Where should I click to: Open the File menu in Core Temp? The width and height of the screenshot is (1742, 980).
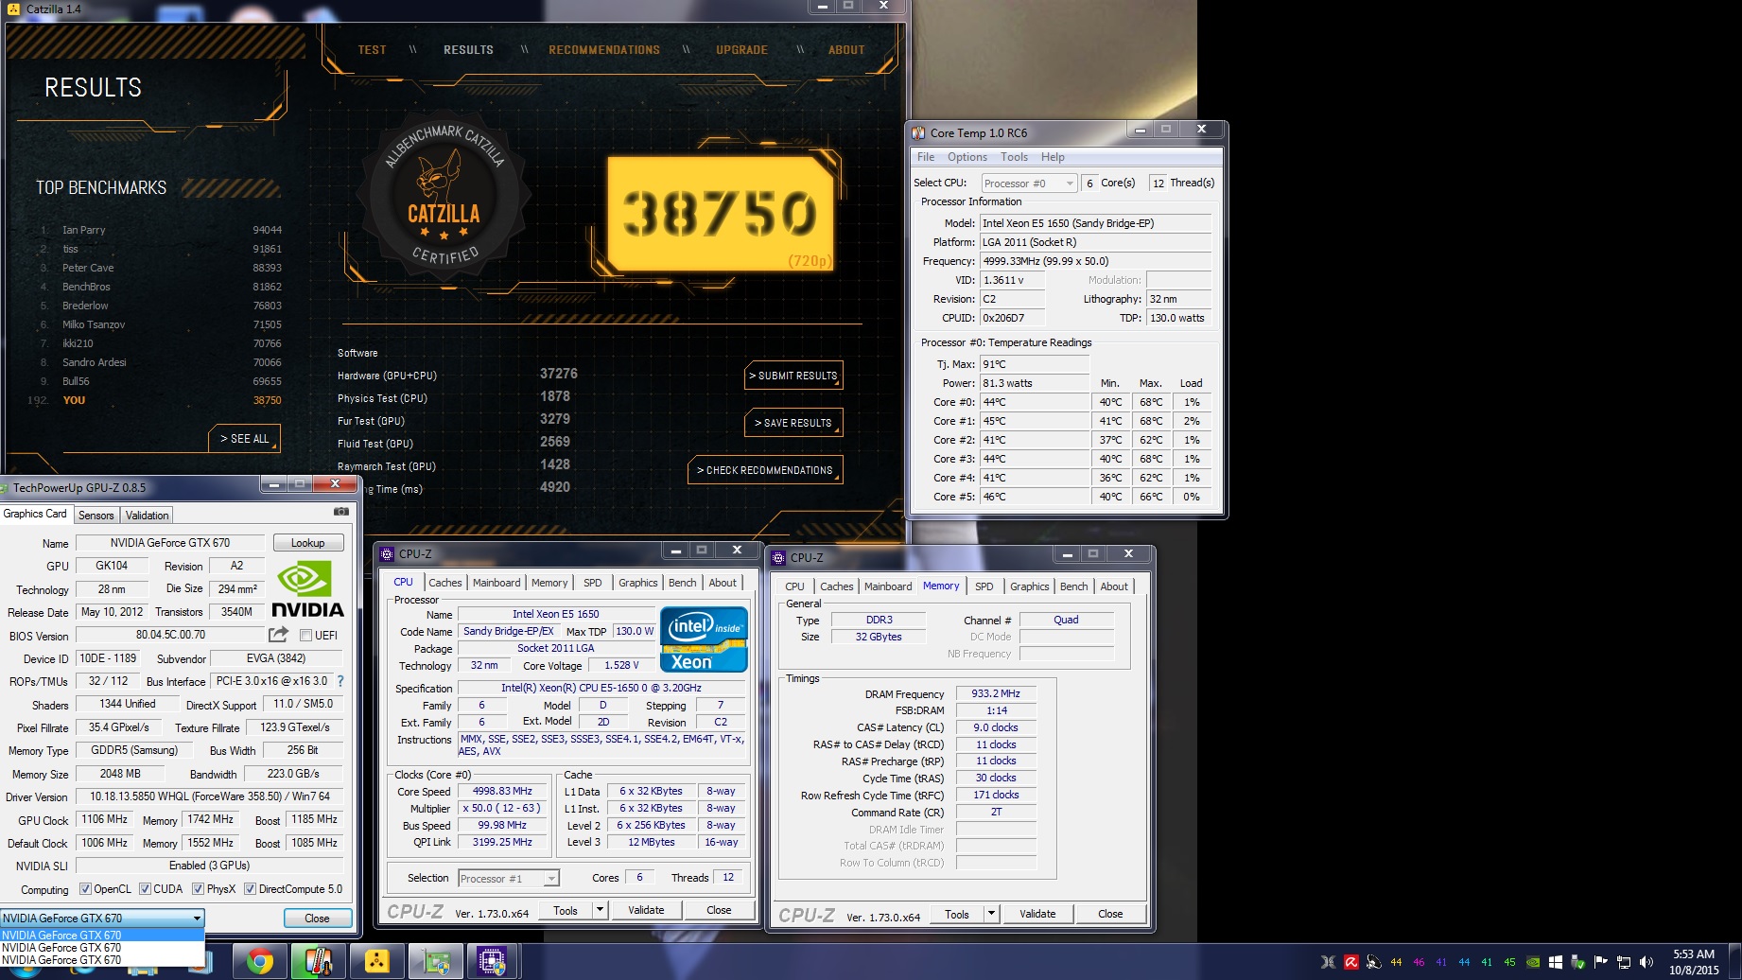pyautogui.click(x=926, y=157)
